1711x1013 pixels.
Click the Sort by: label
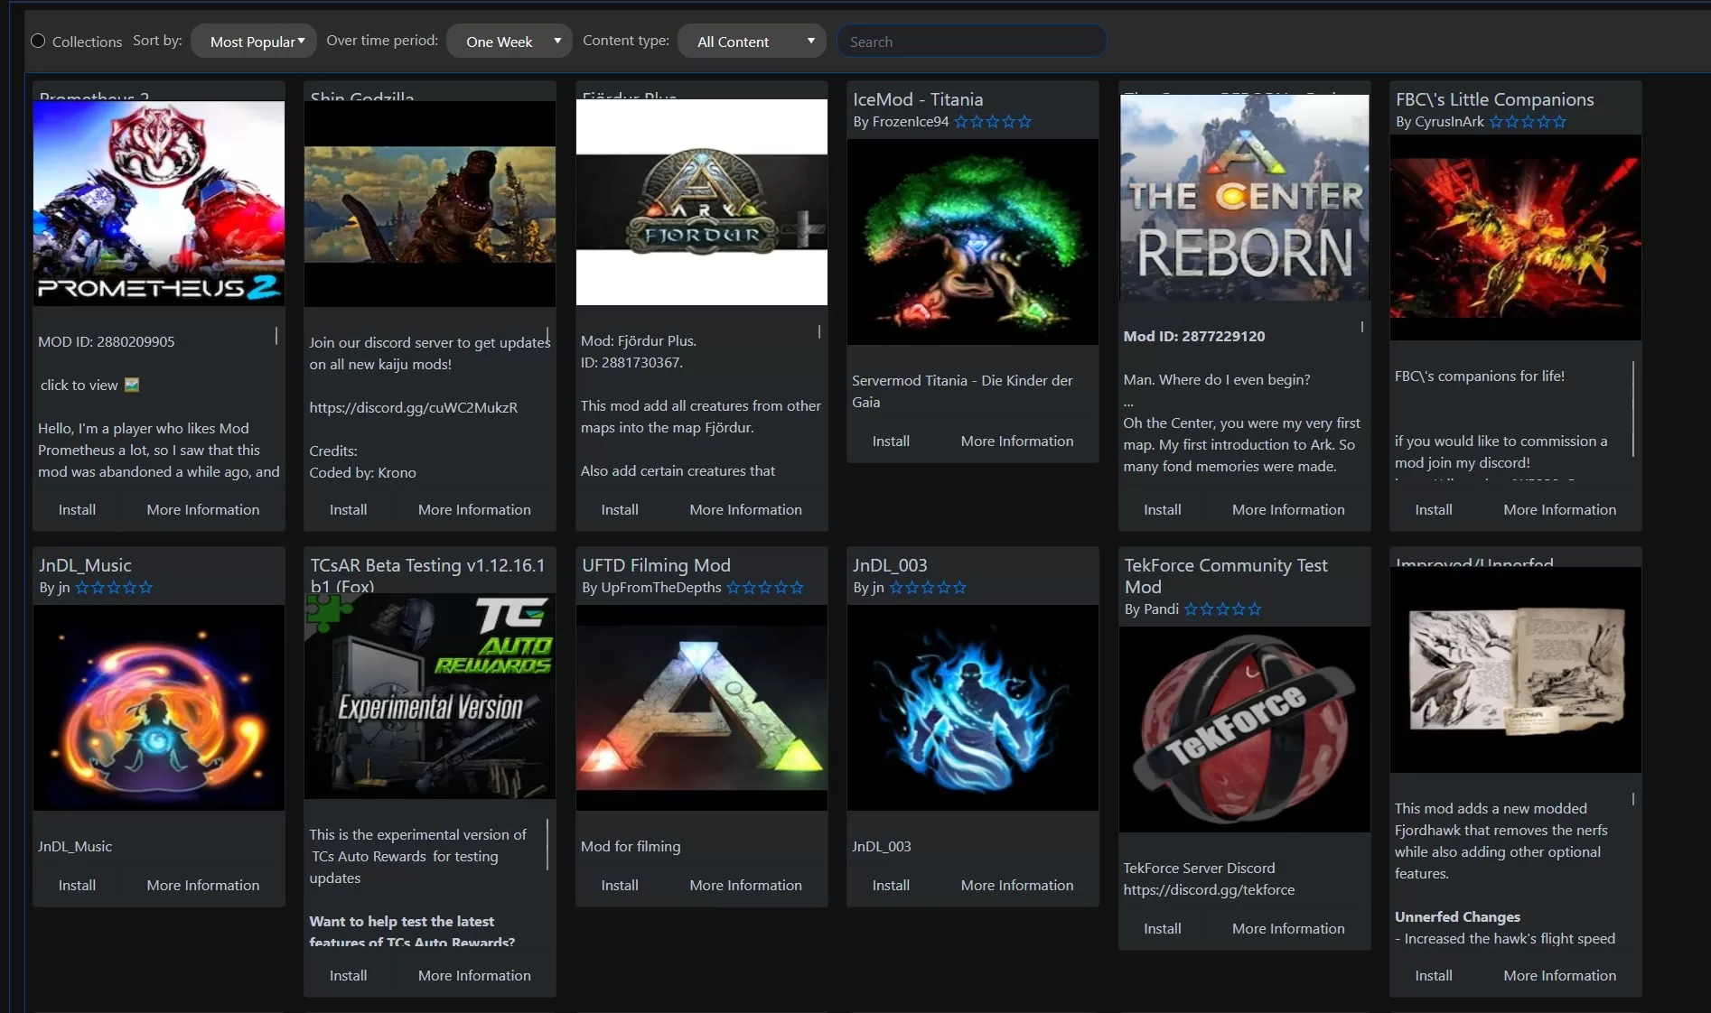(157, 41)
